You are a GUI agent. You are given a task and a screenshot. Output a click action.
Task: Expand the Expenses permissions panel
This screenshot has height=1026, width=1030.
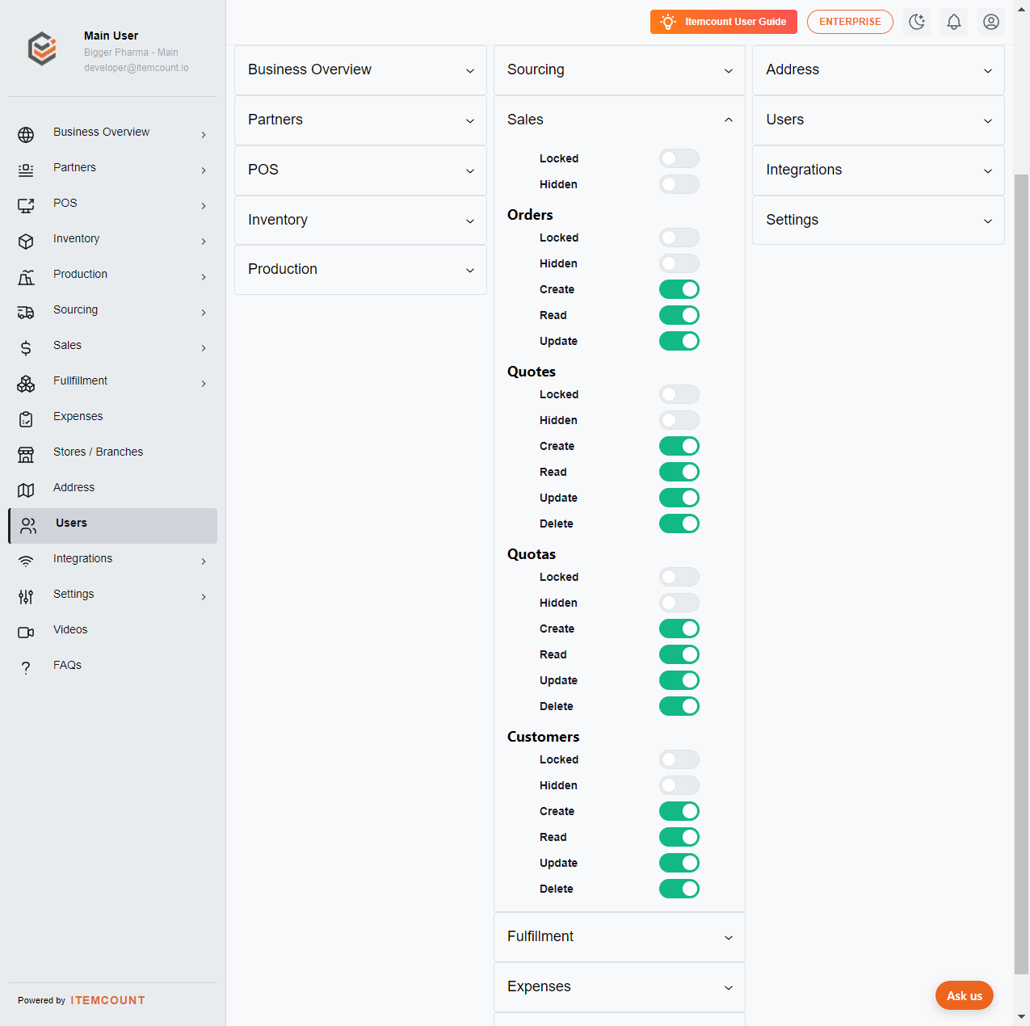(x=620, y=987)
